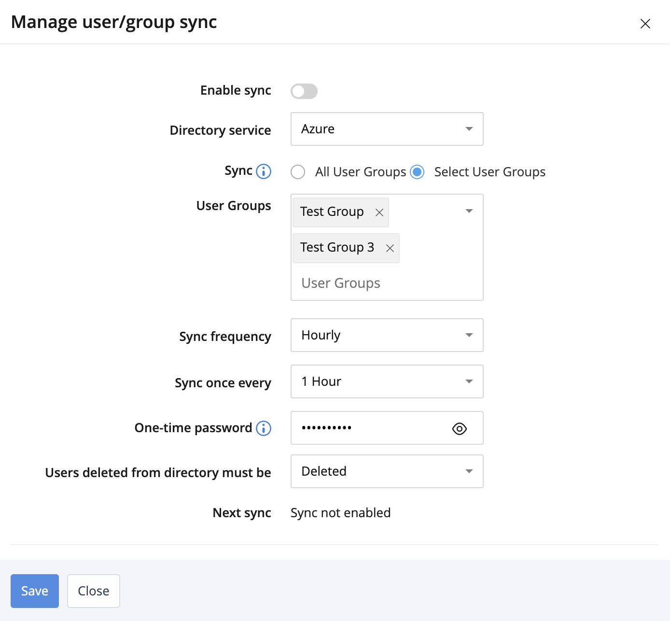Viewport: 670px width, 621px height.
Task: Click the Test Group 3 tag label
Action: point(337,248)
